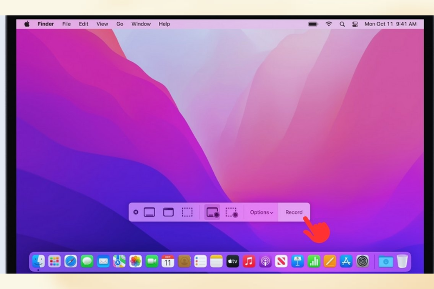Open the Window menu
The height and width of the screenshot is (289, 434).
pos(141,24)
